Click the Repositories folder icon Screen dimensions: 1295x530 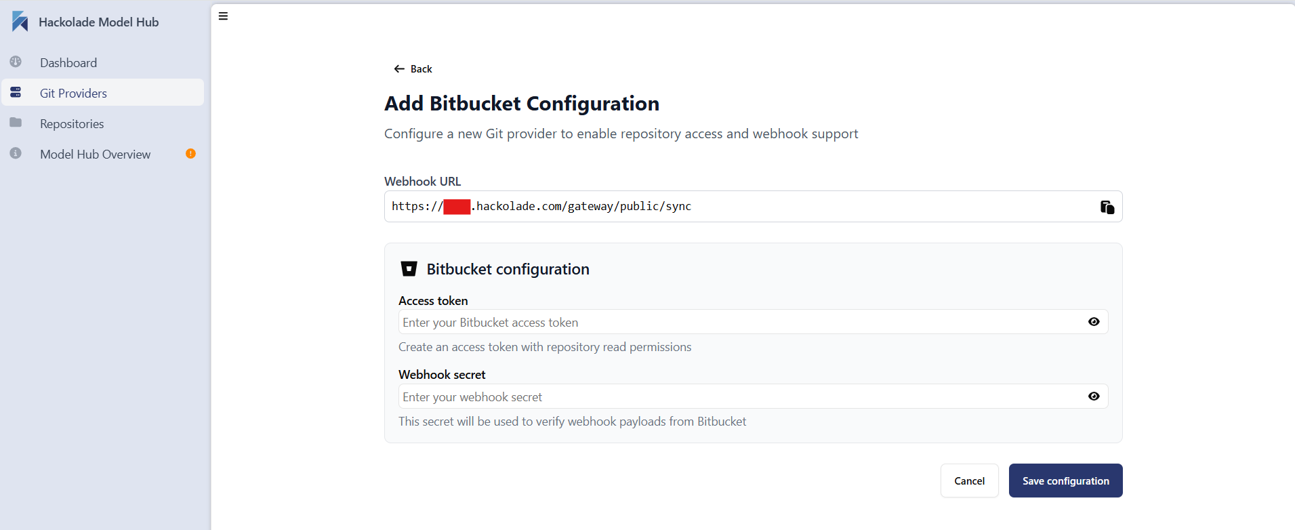pyautogui.click(x=16, y=123)
